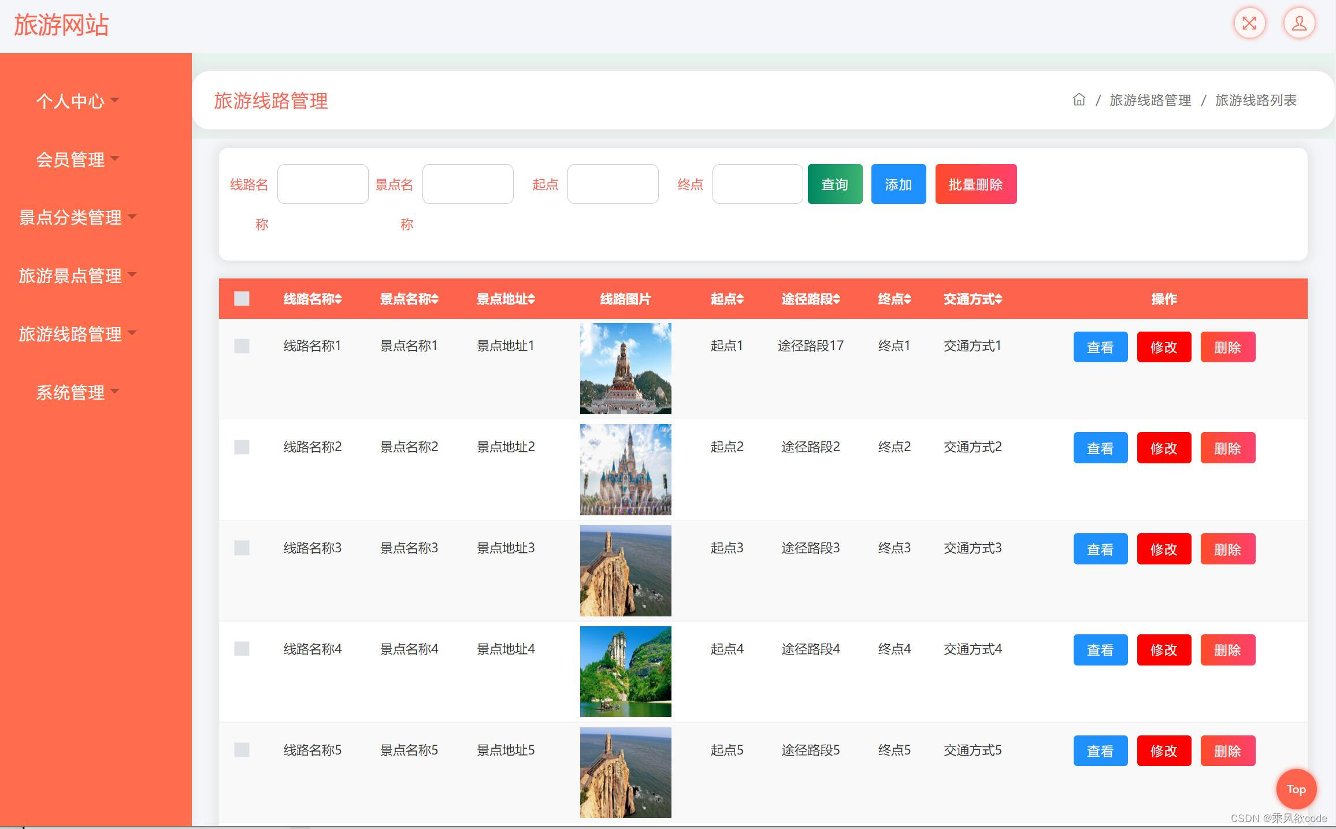Select 旅游景点管理 in the sidebar
The image size is (1336, 829).
click(x=70, y=276)
